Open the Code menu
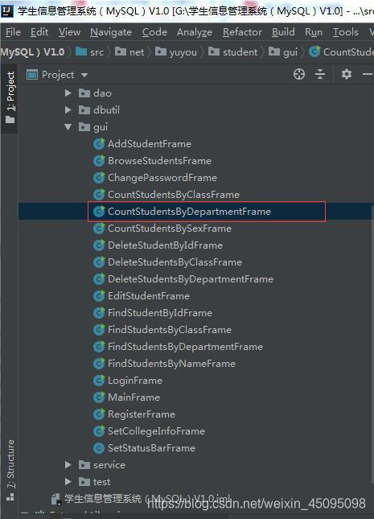374x519 pixels. (154, 32)
